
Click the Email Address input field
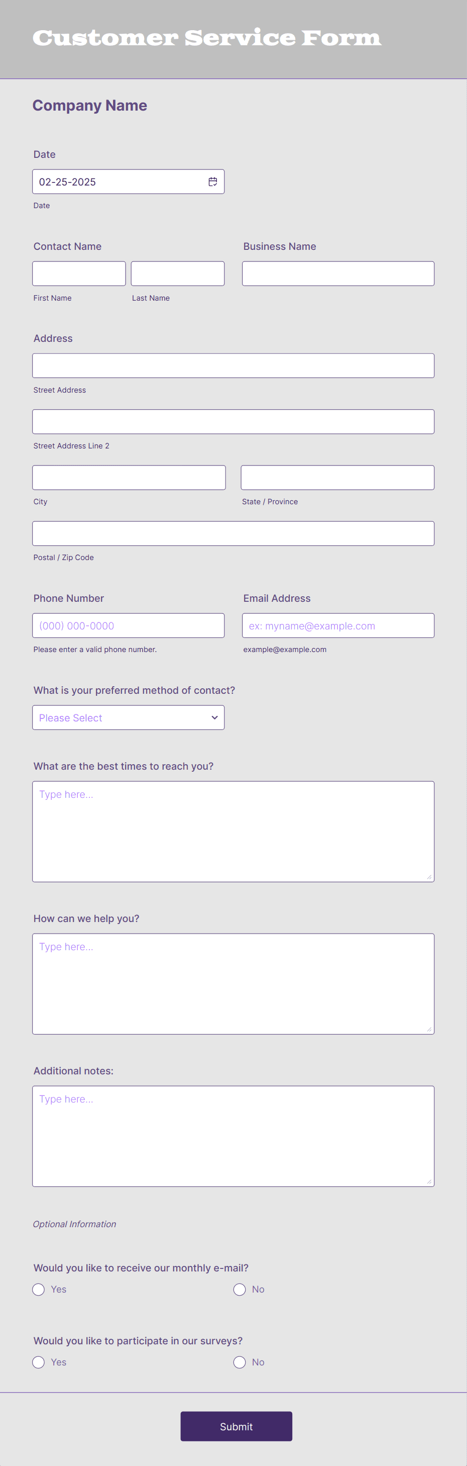338,625
